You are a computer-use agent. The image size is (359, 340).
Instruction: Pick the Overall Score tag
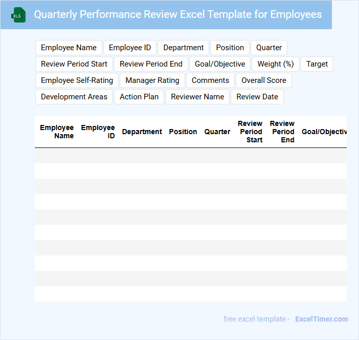point(264,80)
